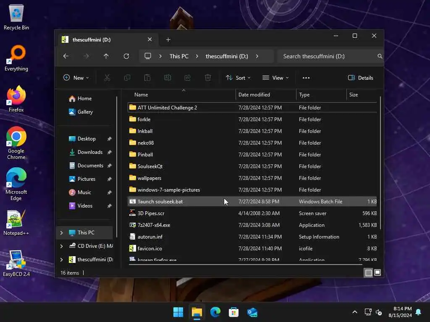Open Microsoft Store from taskbar
This screenshot has width=430, height=322.
(x=233, y=312)
